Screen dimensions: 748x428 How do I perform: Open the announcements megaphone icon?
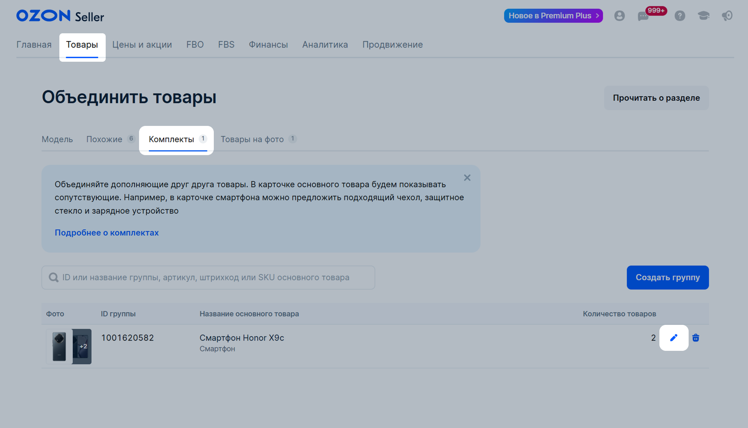pyautogui.click(x=727, y=16)
